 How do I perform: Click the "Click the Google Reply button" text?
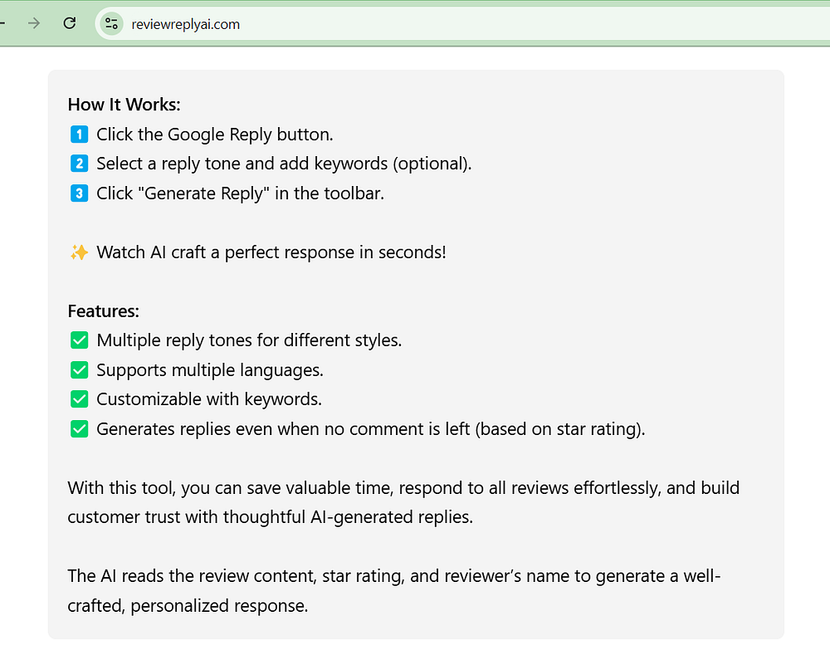[214, 134]
